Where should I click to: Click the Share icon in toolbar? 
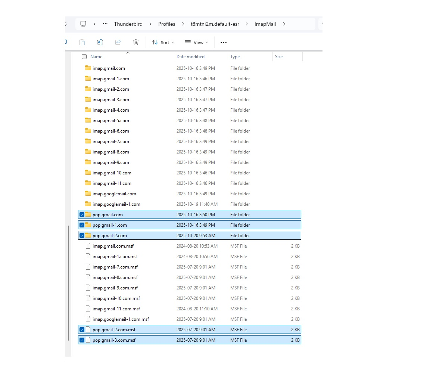point(118,42)
